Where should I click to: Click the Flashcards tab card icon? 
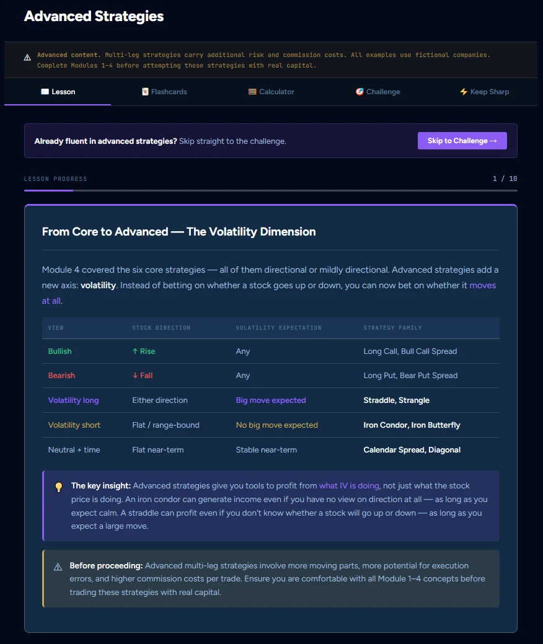(x=145, y=92)
